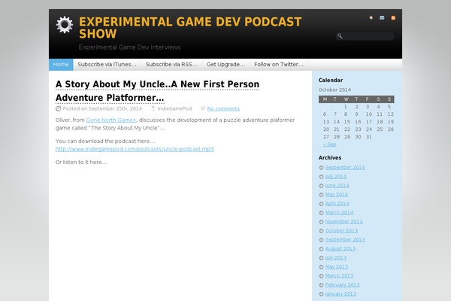
Task: Open April 2014 archive
Action: (337, 204)
